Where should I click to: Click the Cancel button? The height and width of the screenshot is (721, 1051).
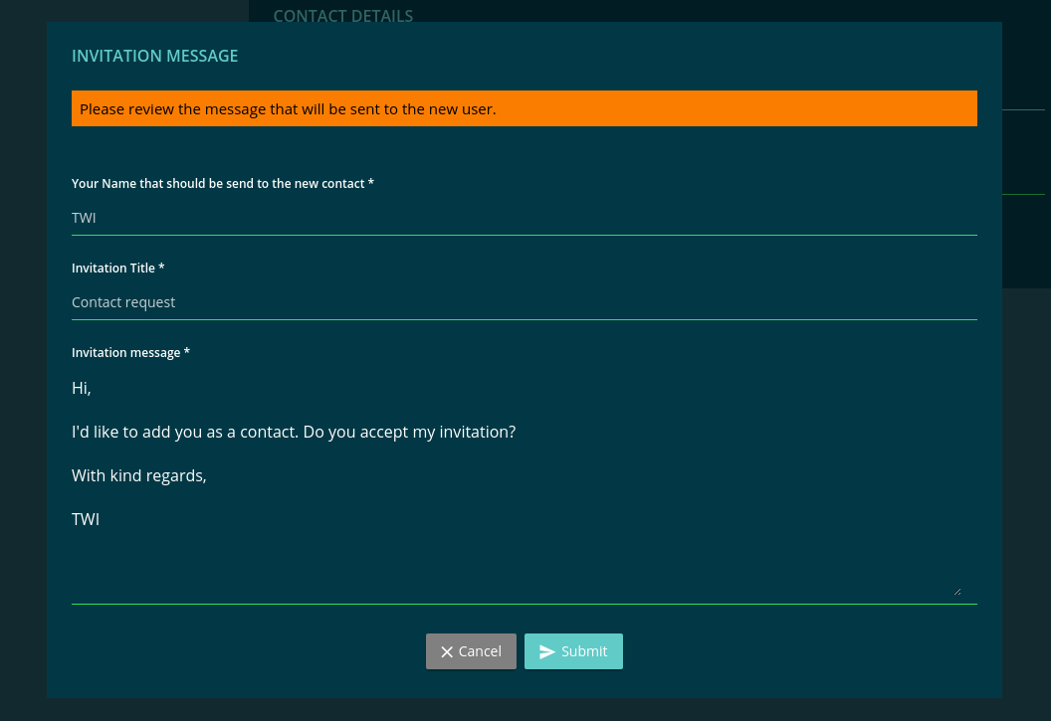pos(471,651)
